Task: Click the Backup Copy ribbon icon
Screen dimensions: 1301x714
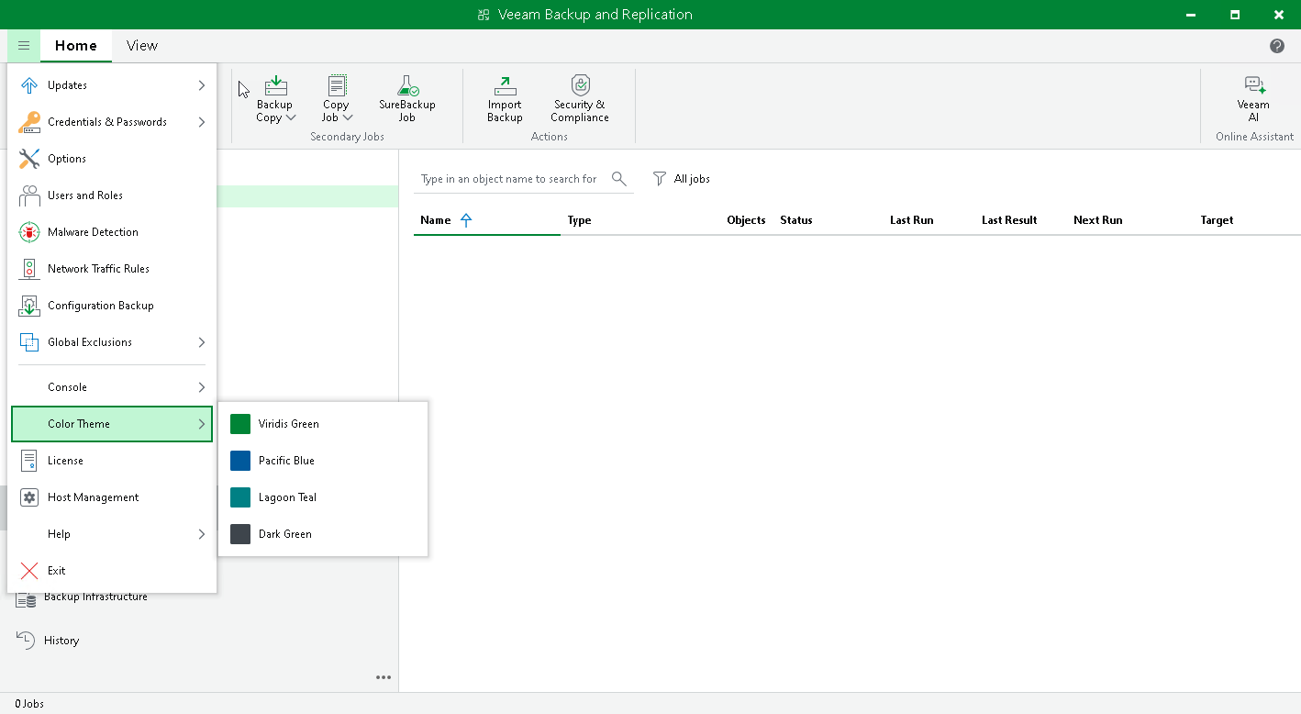Action: point(275,85)
